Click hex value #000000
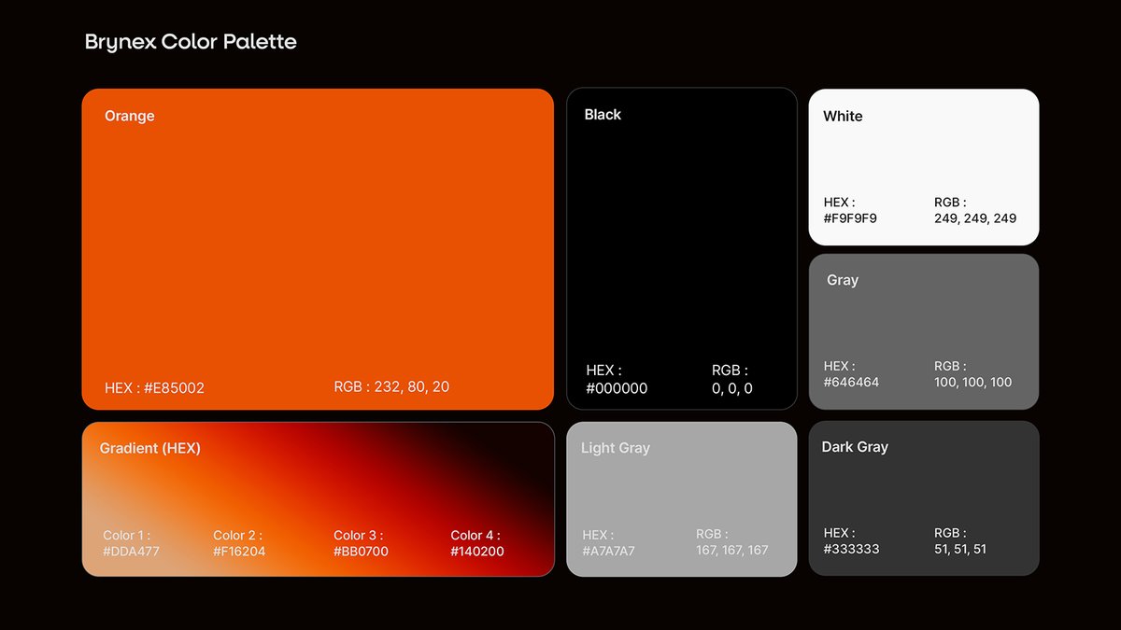The width and height of the screenshot is (1121, 630). coord(617,388)
